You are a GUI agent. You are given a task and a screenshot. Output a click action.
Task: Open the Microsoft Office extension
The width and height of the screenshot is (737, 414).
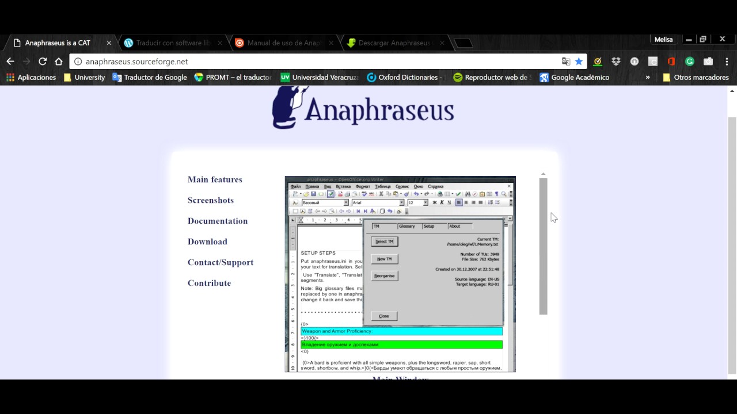[671, 62]
